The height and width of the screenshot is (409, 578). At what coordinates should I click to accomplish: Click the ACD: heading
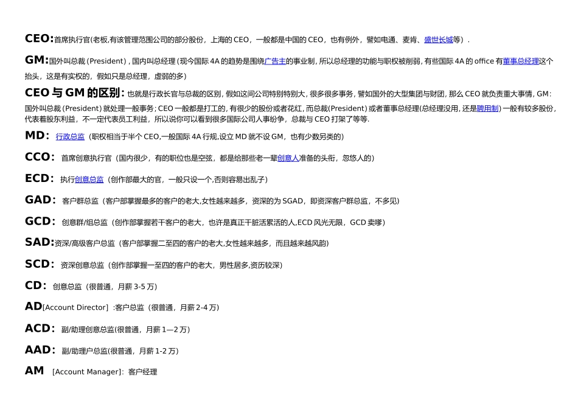click(40, 328)
